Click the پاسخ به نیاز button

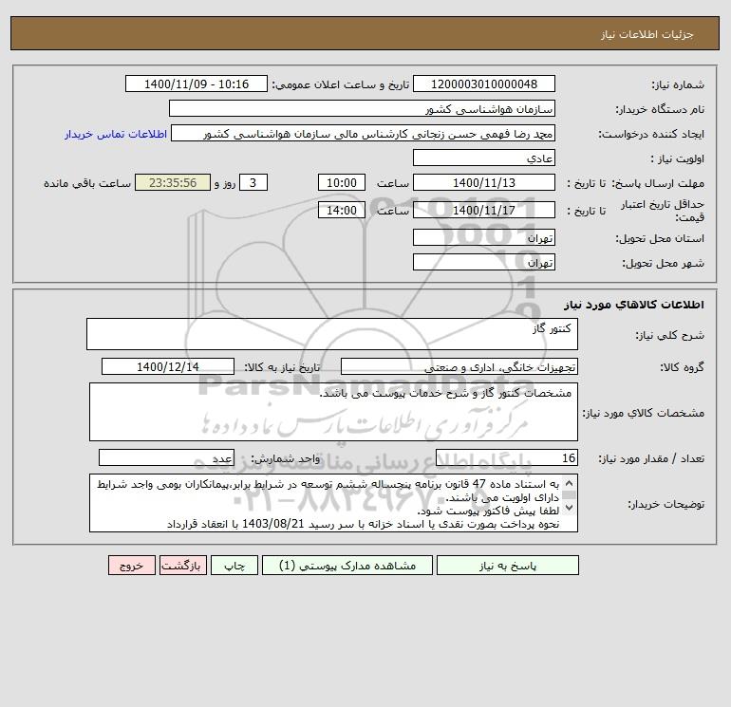coord(507,566)
